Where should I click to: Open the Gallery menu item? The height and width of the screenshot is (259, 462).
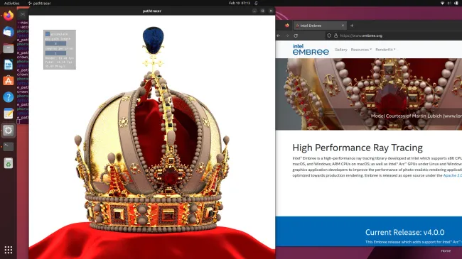(341, 50)
